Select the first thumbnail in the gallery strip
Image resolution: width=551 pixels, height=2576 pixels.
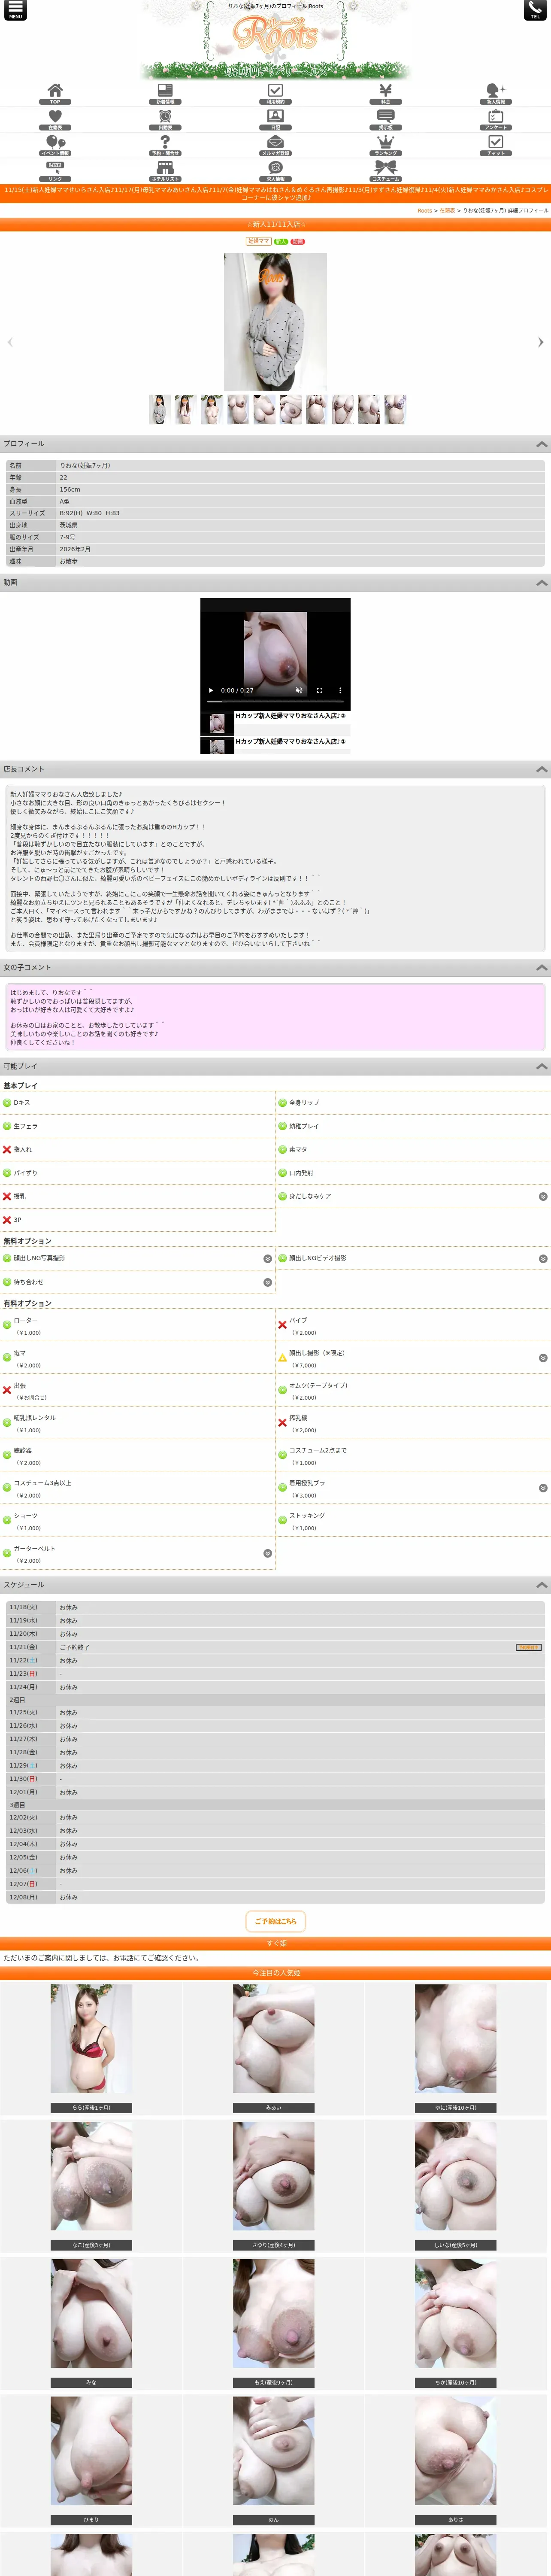[x=159, y=410]
